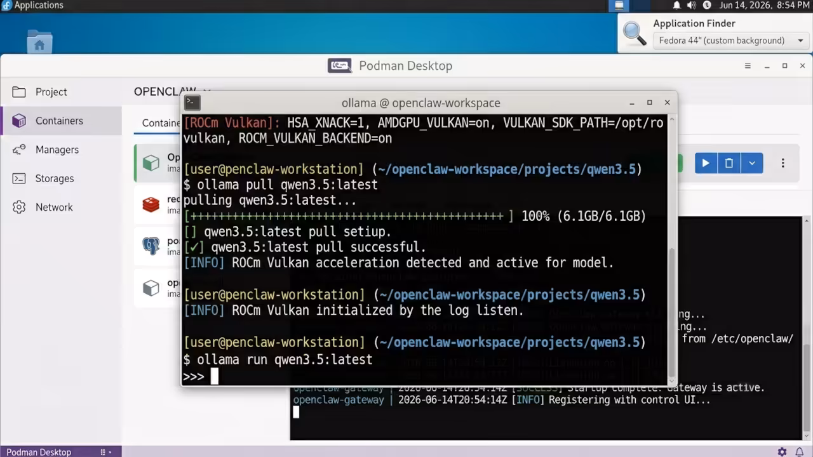
Task: Click the power manager icon in top panel
Action: 707,6
